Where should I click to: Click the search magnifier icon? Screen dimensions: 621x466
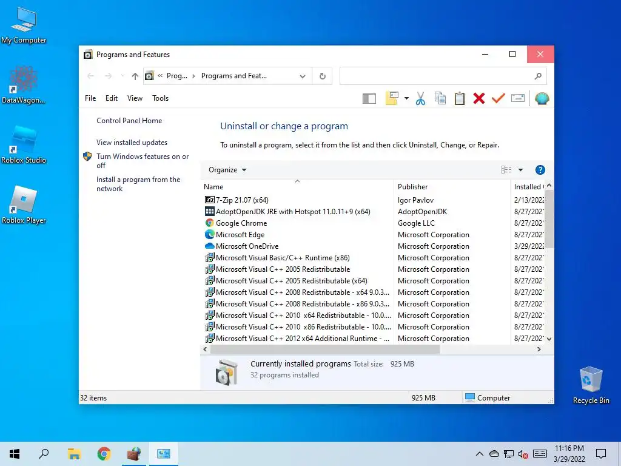tap(538, 76)
